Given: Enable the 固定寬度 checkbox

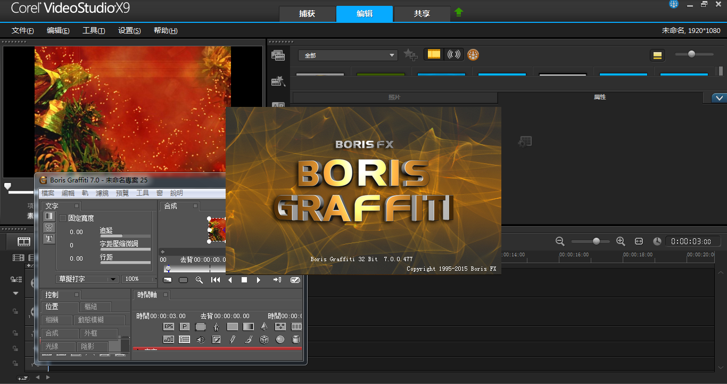Looking at the screenshot, I should tap(63, 218).
